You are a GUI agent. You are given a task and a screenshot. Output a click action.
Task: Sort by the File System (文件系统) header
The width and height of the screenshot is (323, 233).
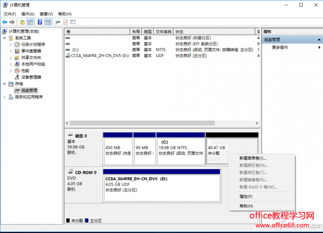pos(163,32)
